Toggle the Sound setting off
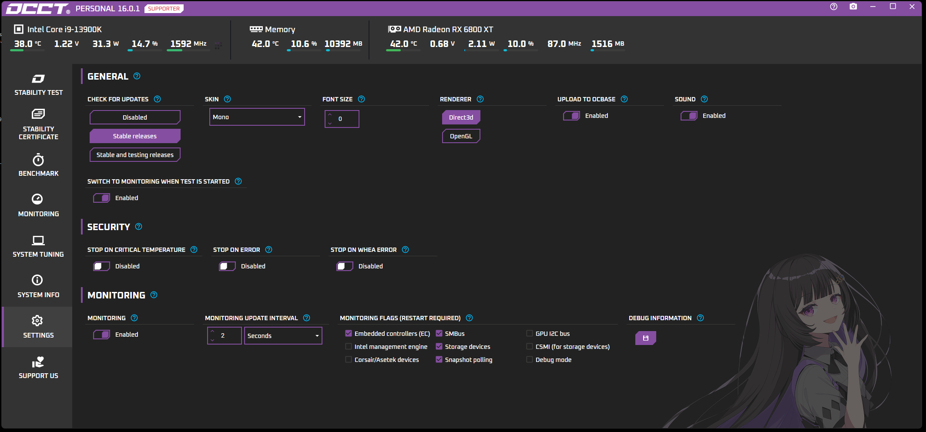This screenshot has height=432, width=926. (689, 116)
